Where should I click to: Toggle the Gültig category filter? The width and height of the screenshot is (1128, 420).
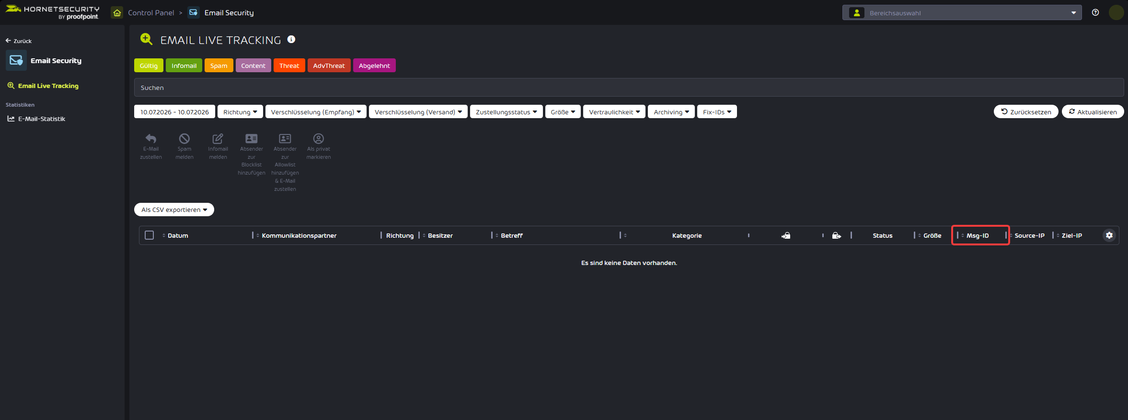pyautogui.click(x=149, y=66)
